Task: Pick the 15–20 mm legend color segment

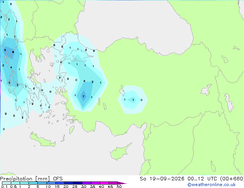Action: point(60,183)
